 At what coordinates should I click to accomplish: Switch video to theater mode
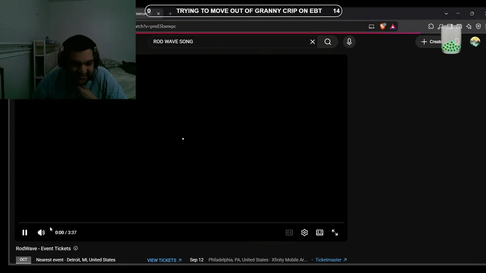[x=320, y=232]
